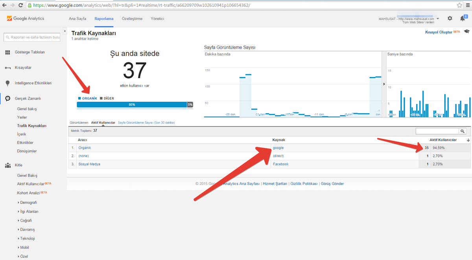Click the search magnifier button in table
Screen dimensions: 472x260
coord(463,131)
